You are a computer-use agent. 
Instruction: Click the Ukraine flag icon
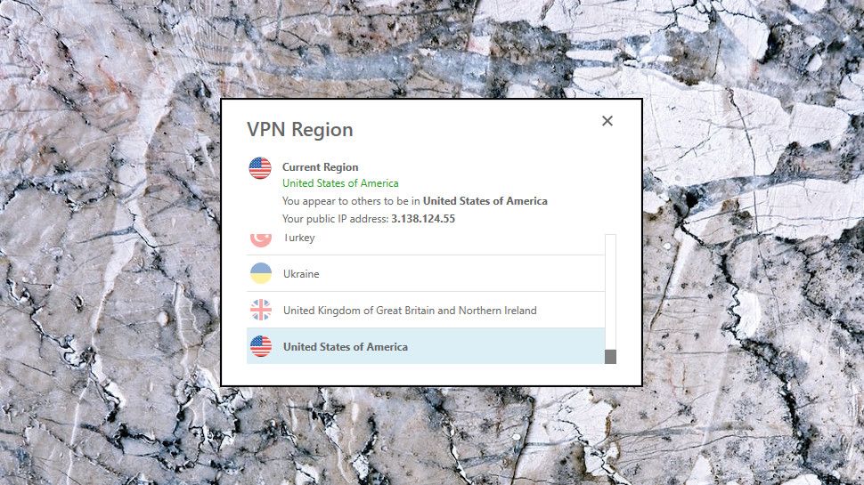coord(261,273)
